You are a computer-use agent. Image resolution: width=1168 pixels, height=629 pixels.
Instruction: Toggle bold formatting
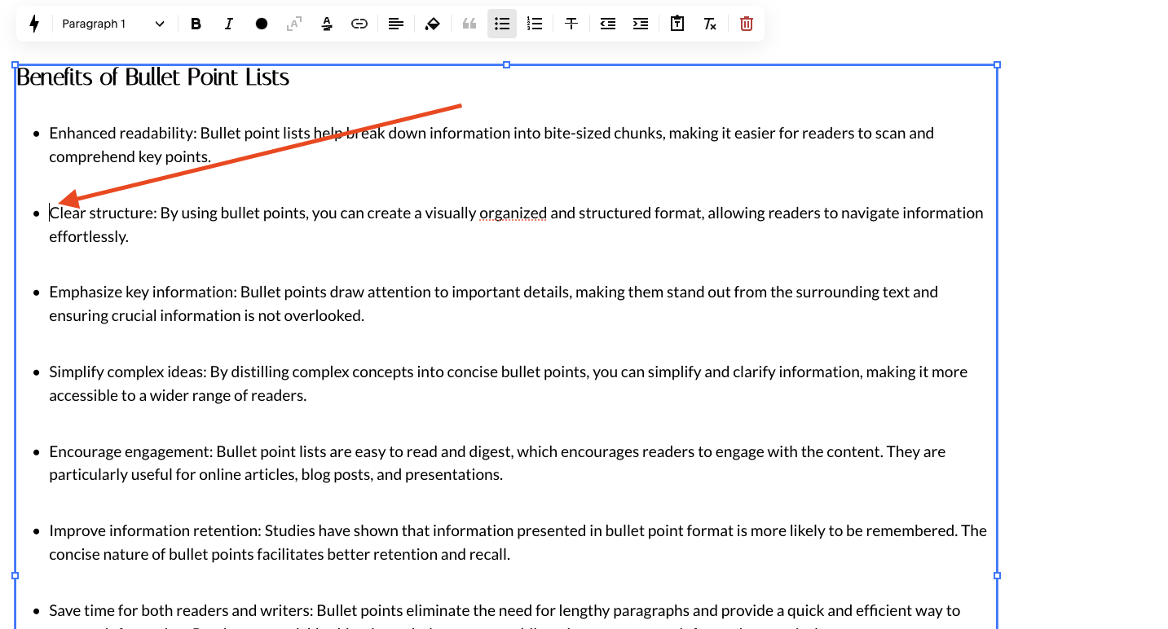tap(196, 24)
